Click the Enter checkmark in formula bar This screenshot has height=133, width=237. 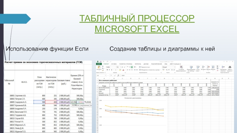(x=115, y=75)
